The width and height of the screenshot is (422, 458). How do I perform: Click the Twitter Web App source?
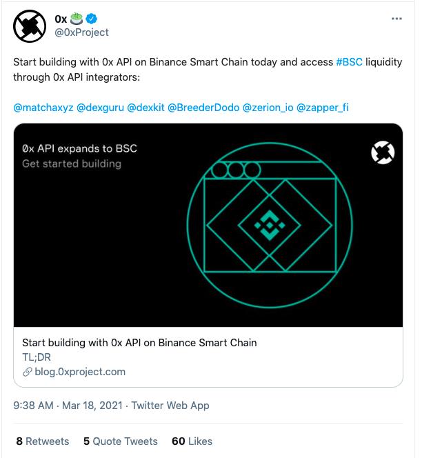170,406
